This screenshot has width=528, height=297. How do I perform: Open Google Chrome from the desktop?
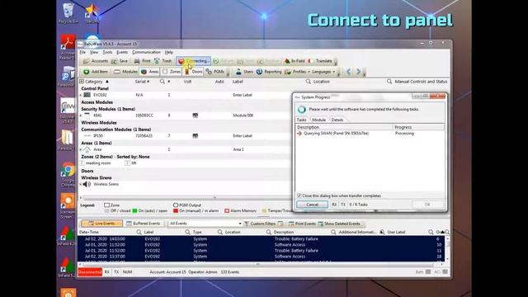(x=68, y=175)
